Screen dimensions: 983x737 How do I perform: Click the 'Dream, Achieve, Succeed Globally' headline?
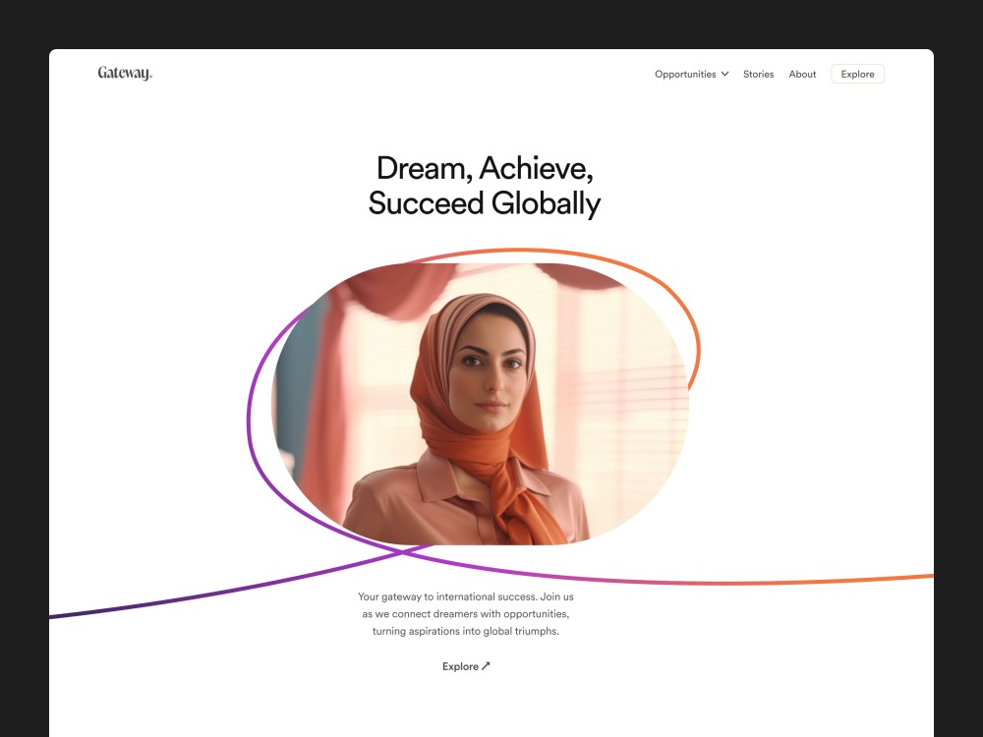tap(484, 186)
